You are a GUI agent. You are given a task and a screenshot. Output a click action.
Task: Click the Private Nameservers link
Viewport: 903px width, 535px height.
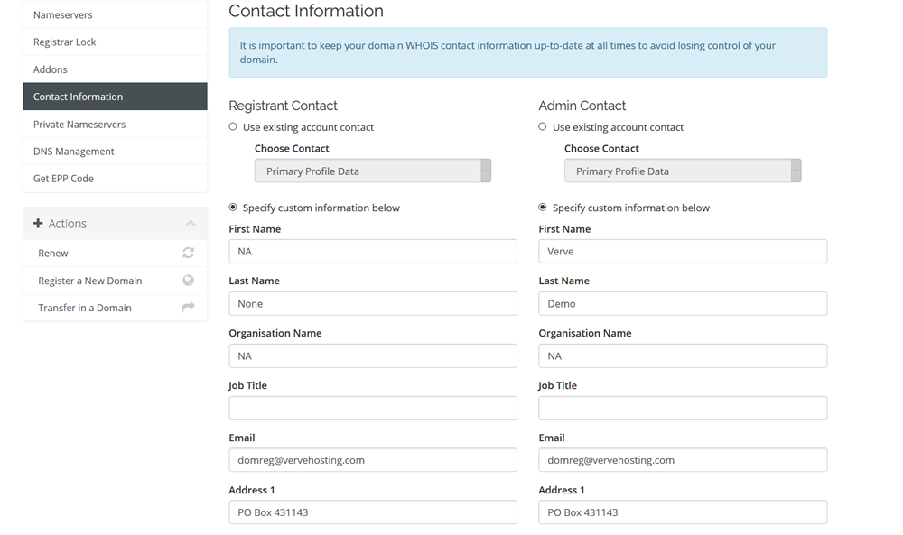(x=116, y=125)
